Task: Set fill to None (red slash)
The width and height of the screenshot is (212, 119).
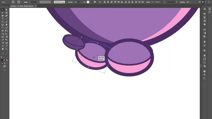Action: pyautogui.click(x=7, y=60)
